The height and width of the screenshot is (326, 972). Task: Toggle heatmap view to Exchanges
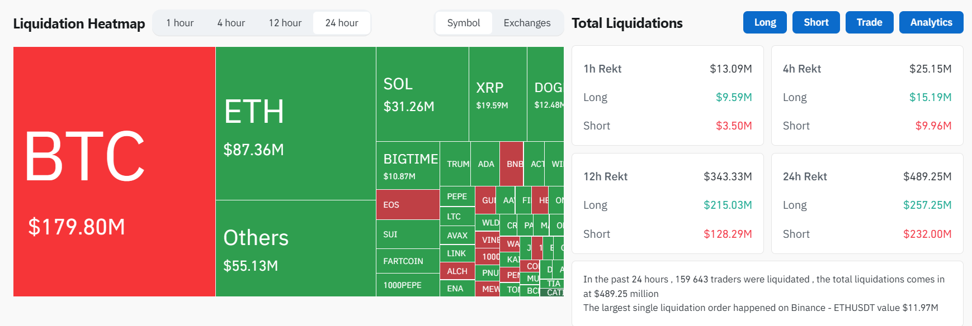[527, 23]
